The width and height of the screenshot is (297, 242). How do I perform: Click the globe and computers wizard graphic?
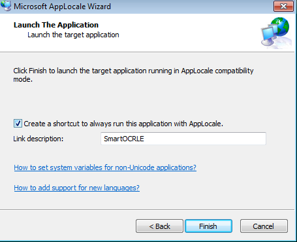(x=276, y=33)
